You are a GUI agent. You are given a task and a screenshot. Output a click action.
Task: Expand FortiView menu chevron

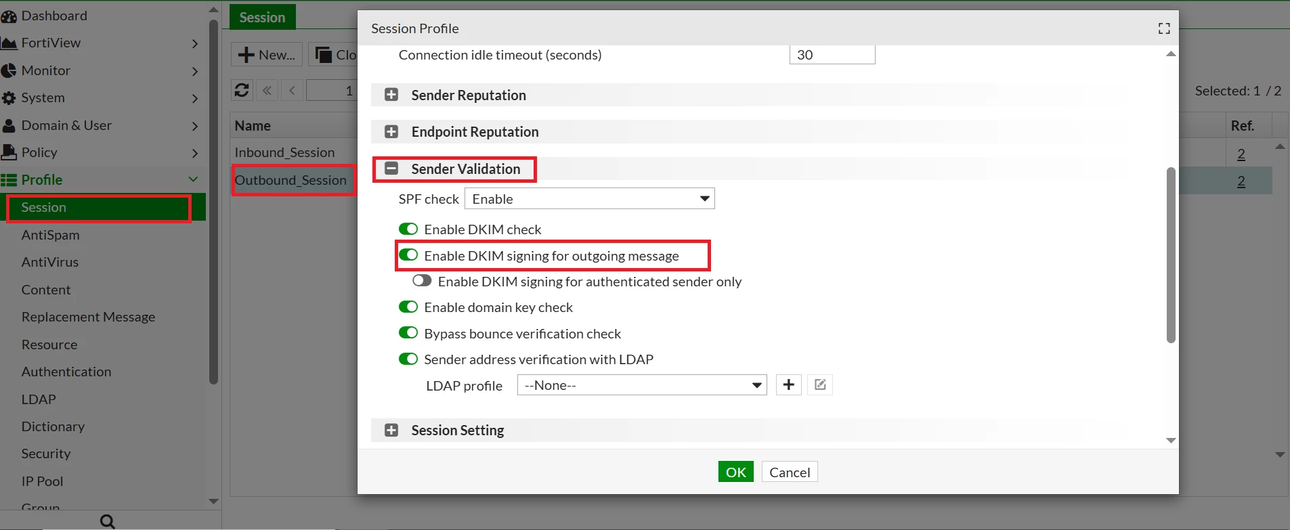click(195, 43)
